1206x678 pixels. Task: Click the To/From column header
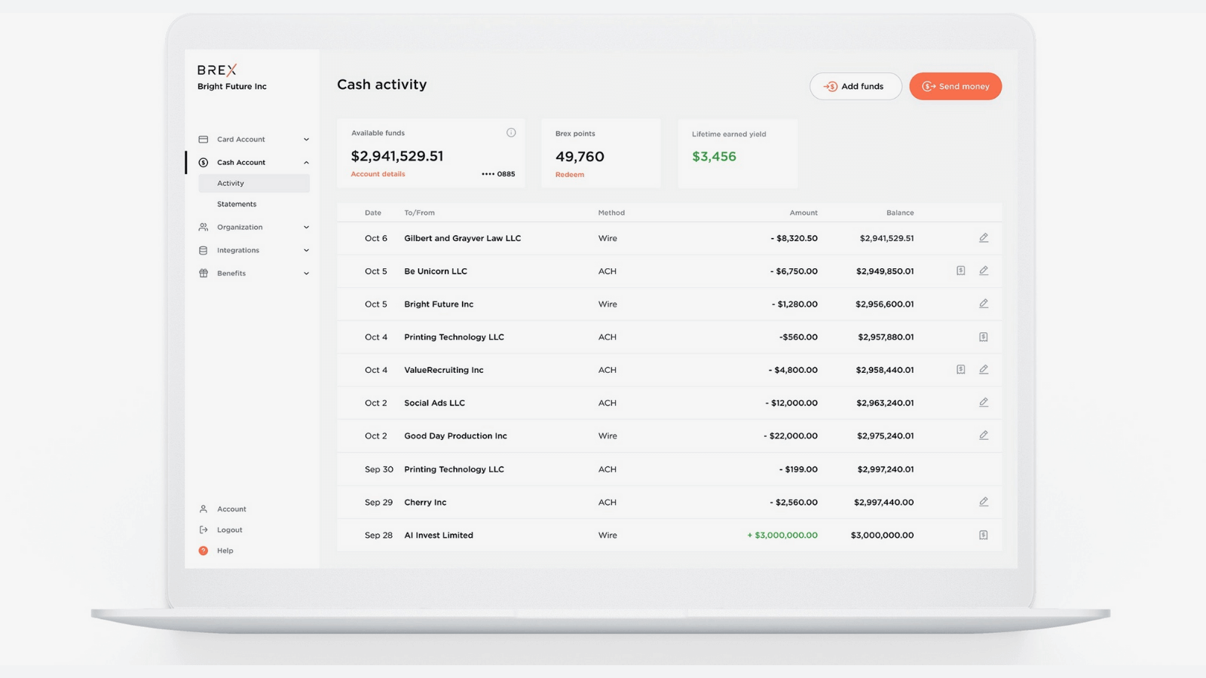(419, 212)
